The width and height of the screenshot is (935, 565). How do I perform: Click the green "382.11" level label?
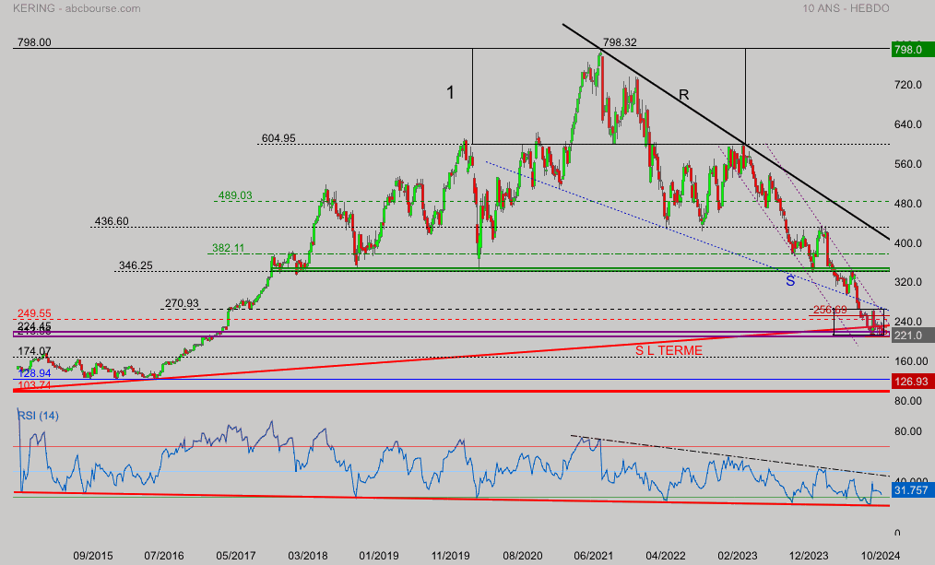[x=229, y=249]
